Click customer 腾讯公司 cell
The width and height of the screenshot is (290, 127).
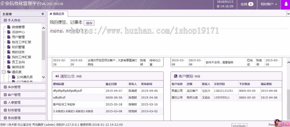177,97
